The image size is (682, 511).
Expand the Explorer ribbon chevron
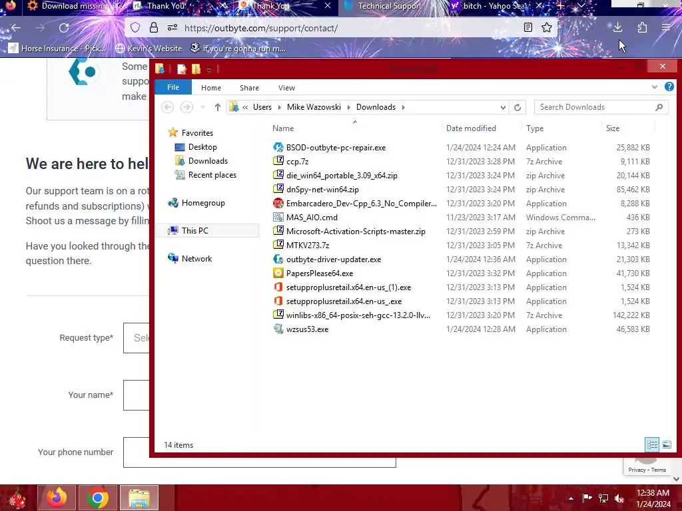[655, 87]
